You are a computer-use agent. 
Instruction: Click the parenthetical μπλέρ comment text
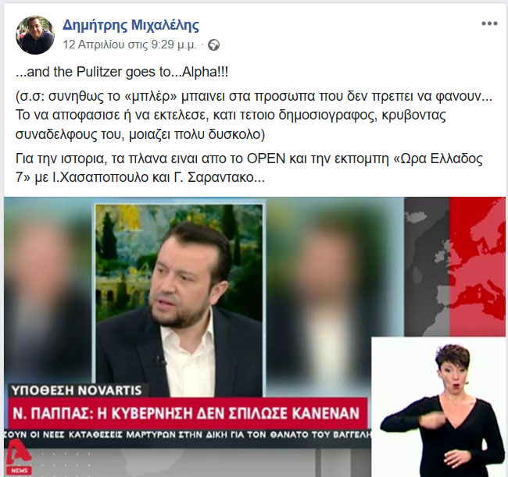click(254, 116)
